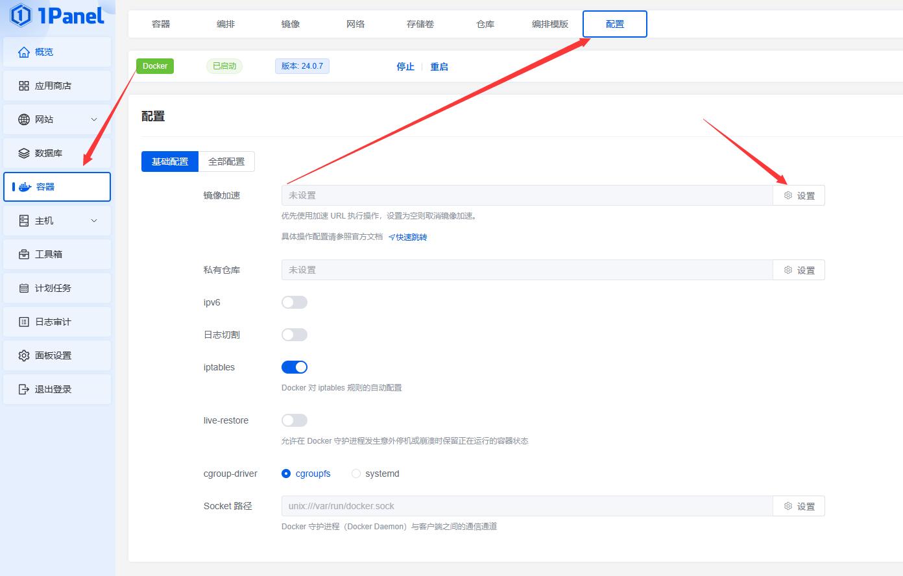This screenshot has width=903, height=576.
Task: Select the cgroupfs radio option
Action: [286, 474]
